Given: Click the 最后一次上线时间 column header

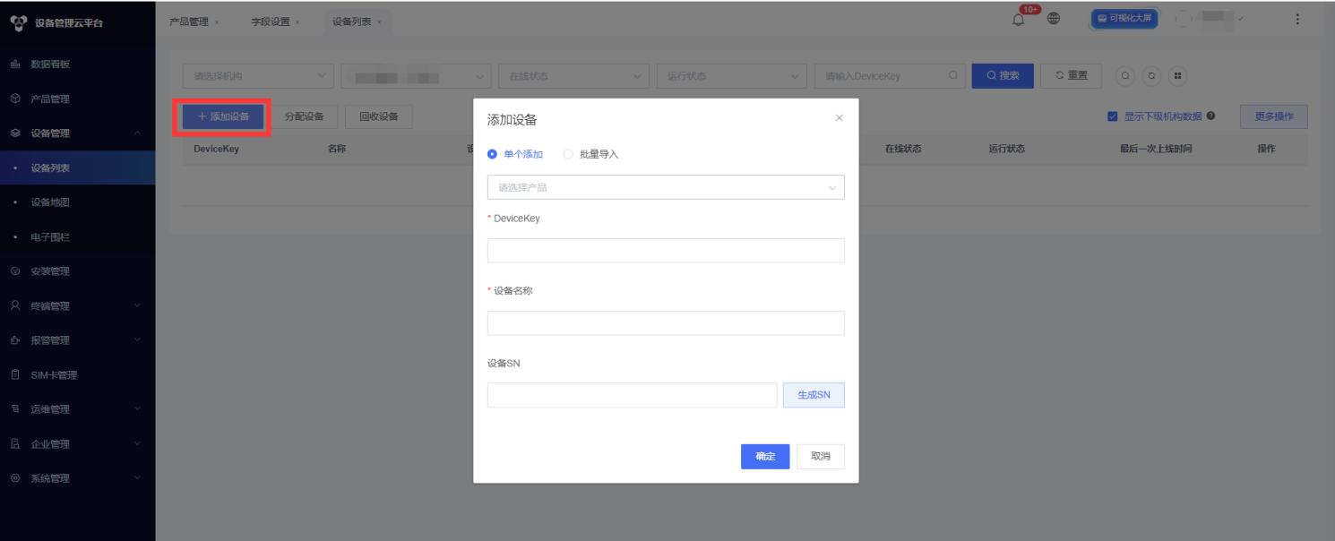Looking at the screenshot, I should (x=1156, y=149).
